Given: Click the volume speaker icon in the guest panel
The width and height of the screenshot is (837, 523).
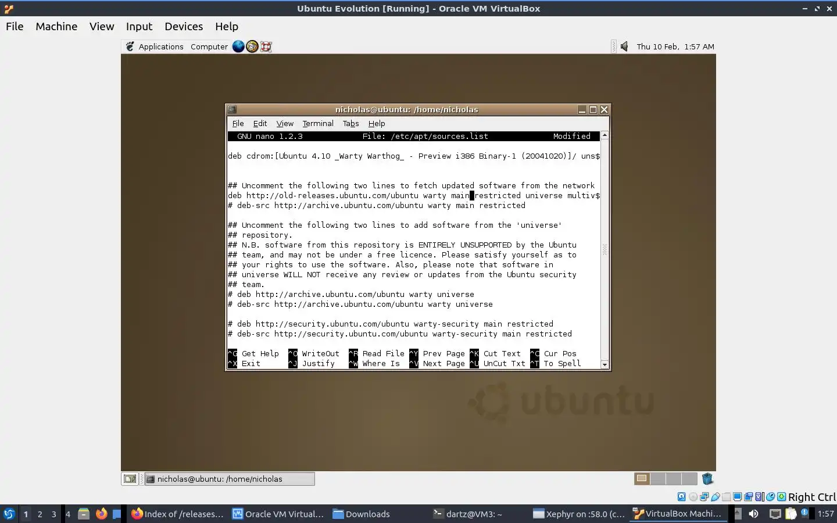Looking at the screenshot, I should [x=624, y=46].
